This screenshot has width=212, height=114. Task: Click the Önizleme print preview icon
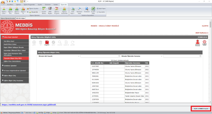point(87,10)
